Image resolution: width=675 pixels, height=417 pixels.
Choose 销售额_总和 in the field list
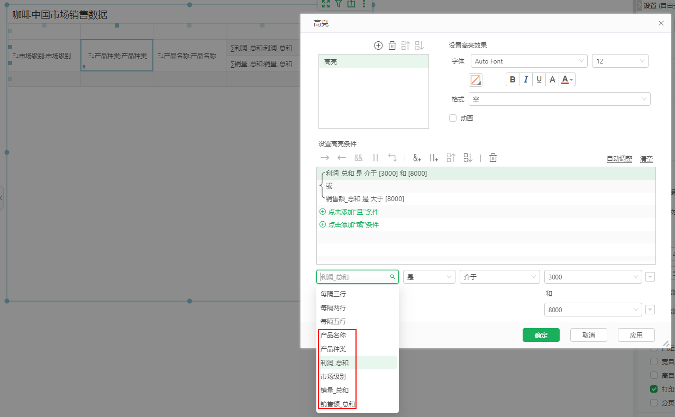[x=357, y=404]
